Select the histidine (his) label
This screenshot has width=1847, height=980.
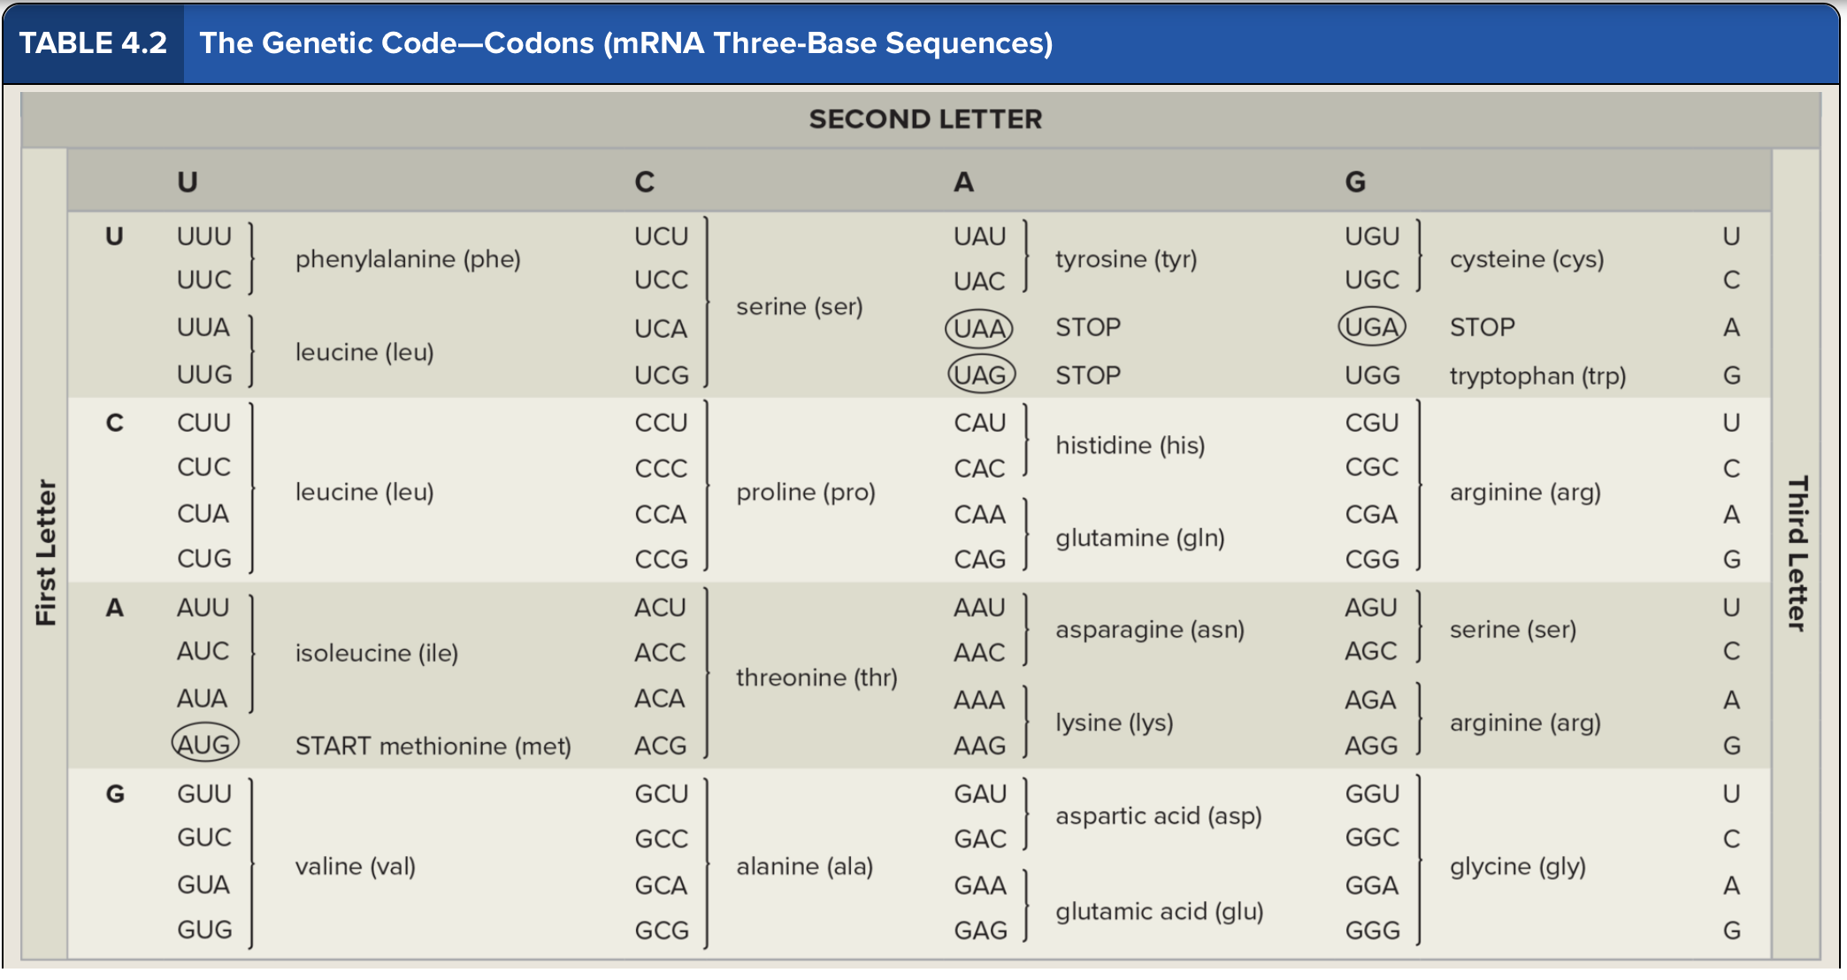(1130, 445)
